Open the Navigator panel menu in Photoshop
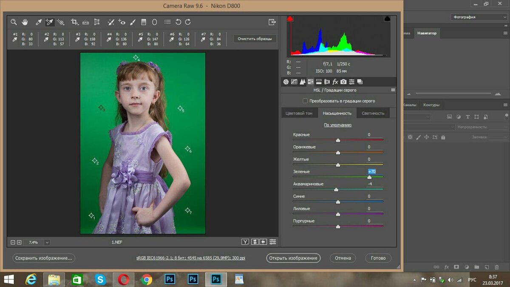The image size is (510, 287). (504, 33)
